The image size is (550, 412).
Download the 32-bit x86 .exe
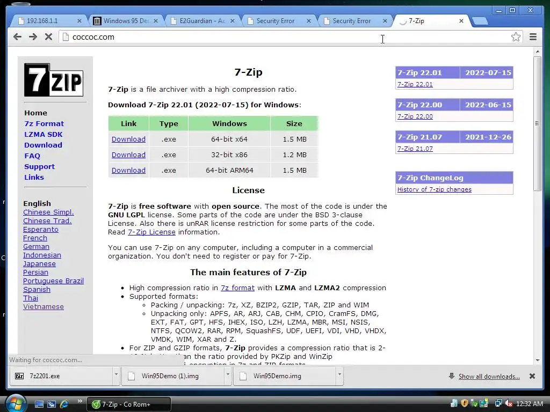tap(128, 154)
